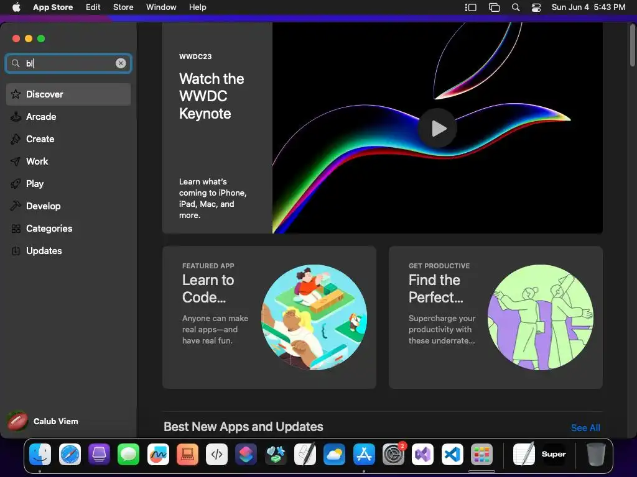Open the star and cash app in Dock
This screenshot has height=477, width=637.
pos(276,454)
